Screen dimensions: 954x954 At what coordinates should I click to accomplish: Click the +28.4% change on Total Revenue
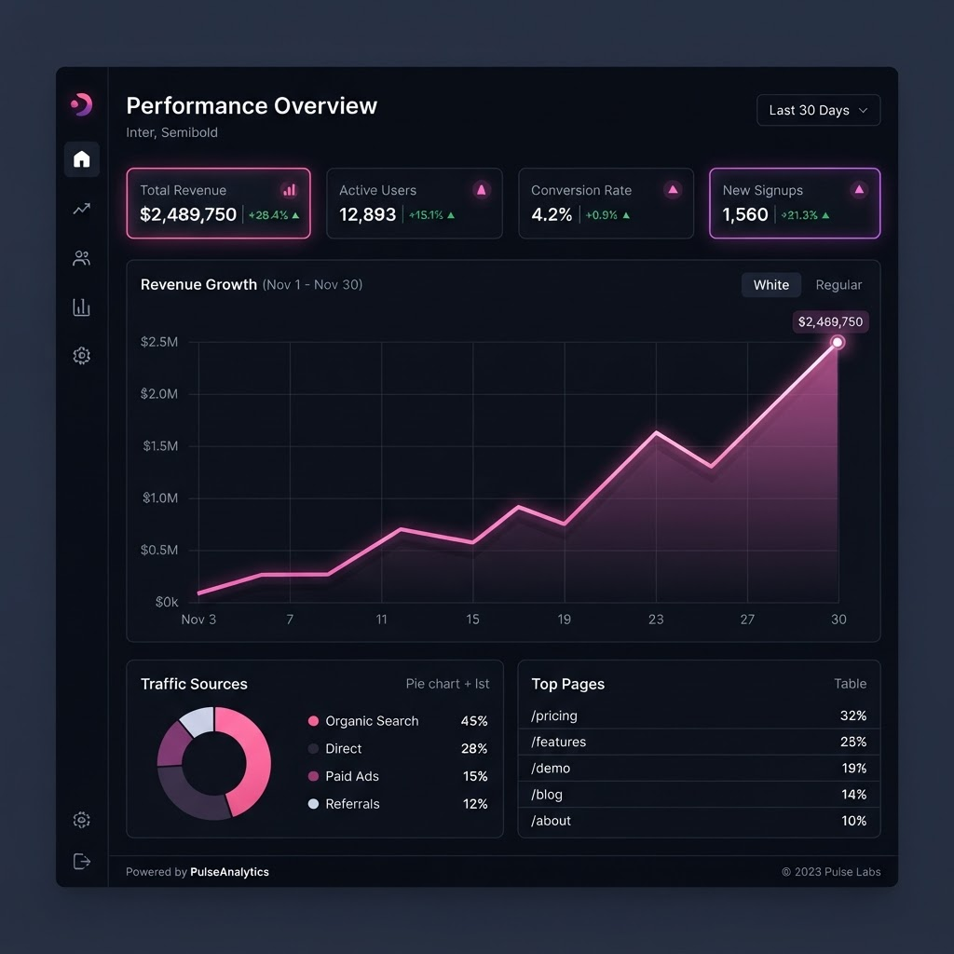tap(274, 215)
